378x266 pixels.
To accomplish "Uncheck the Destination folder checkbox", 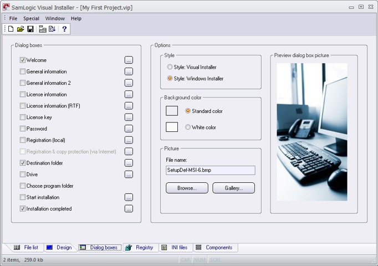I will pyautogui.click(x=22, y=163).
